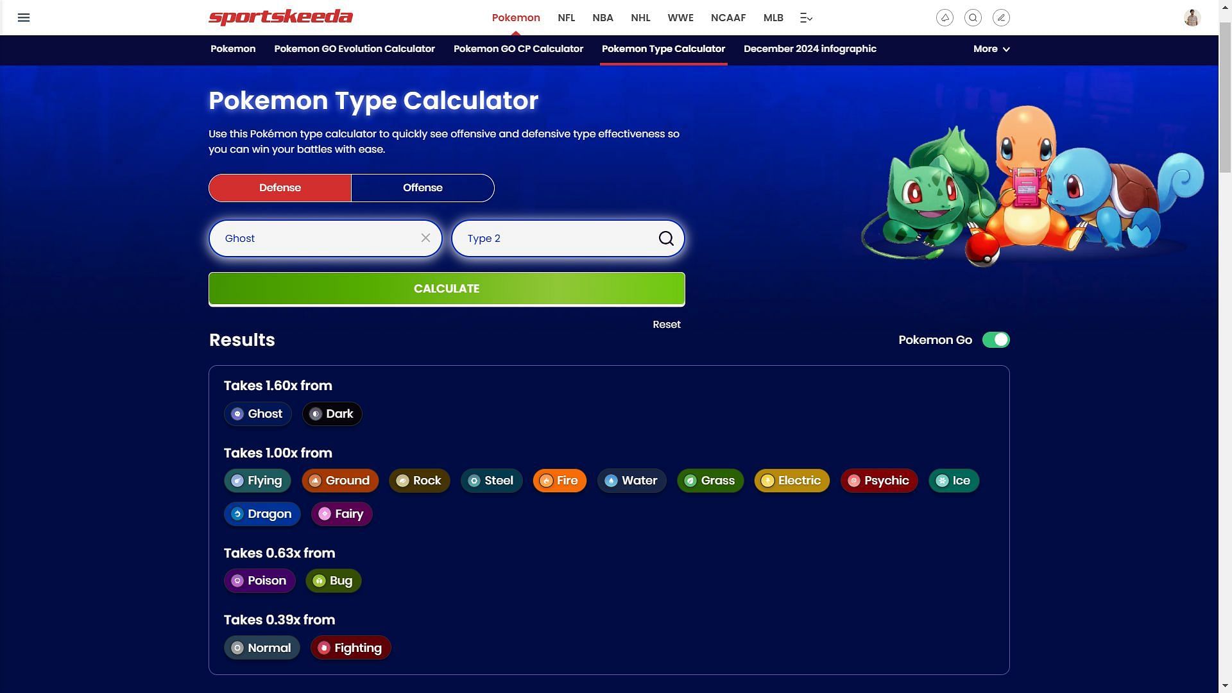Viewport: 1232px width, 693px height.
Task: Click the Pokemon GO Evolution Calculator tab
Action: click(355, 49)
